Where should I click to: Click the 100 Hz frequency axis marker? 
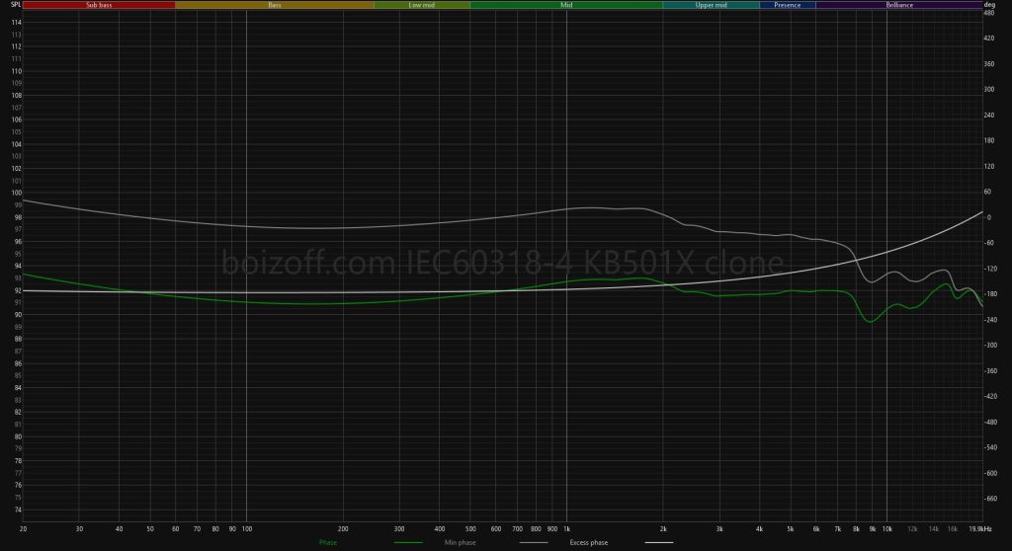click(244, 528)
